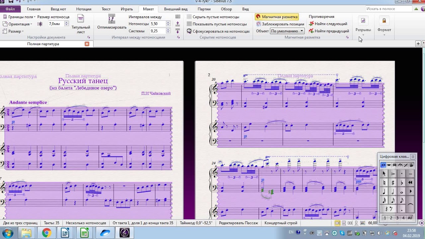Click the Разрывы breaks icon

tap(363, 21)
